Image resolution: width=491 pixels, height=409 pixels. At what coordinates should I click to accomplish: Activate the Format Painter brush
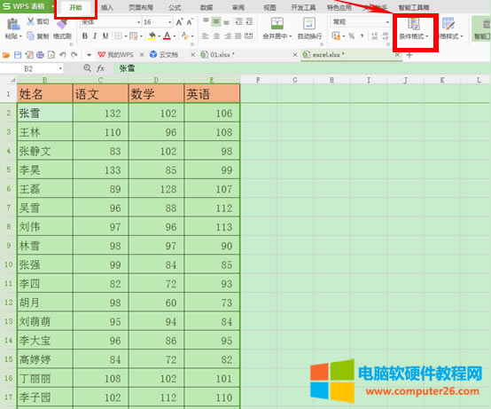tap(62, 24)
